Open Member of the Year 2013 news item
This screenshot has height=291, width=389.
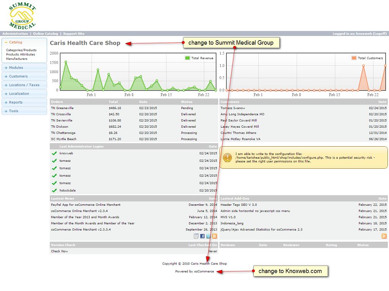click(x=85, y=217)
